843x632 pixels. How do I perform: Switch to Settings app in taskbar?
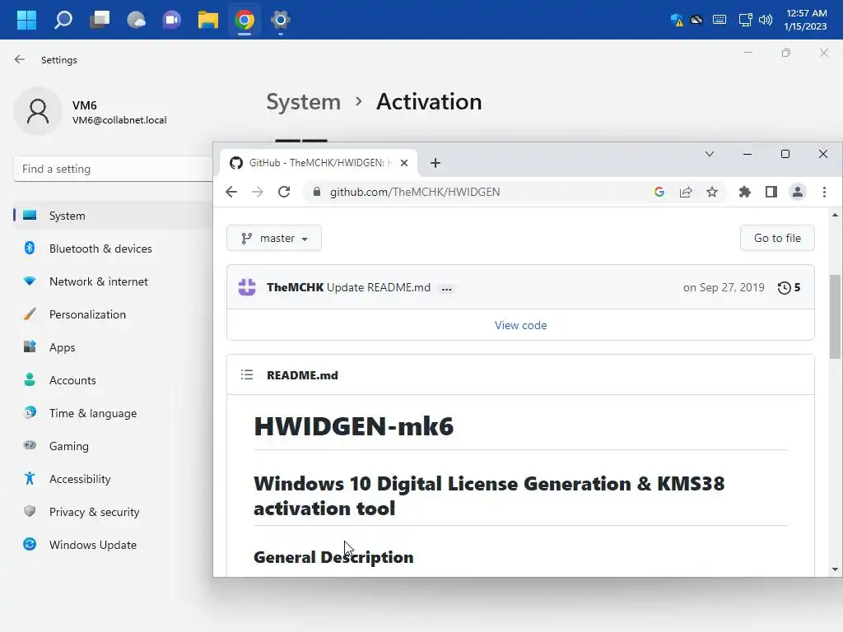280,20
